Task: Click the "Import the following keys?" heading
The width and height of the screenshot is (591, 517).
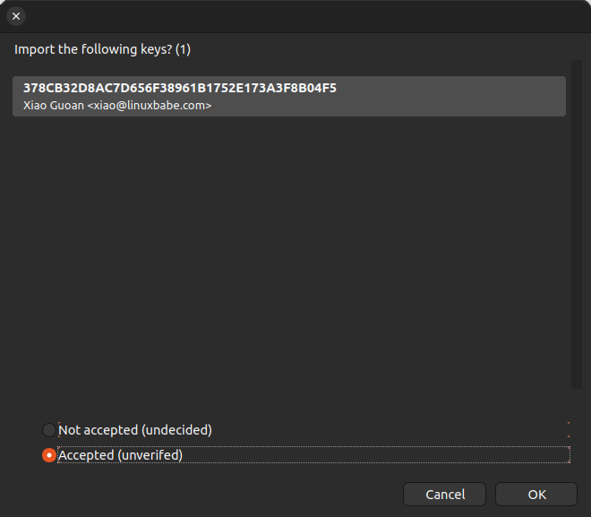Action: point(93,49)
